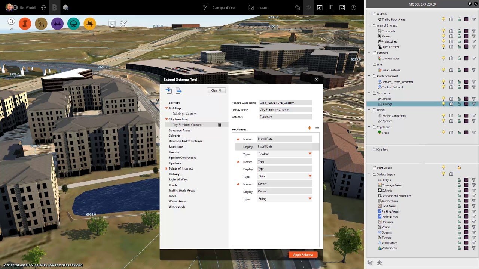The width and height of the screenshot is (479, 269).
Task: Click color swatch for Barriers layer
Action: tap(466, 99)
